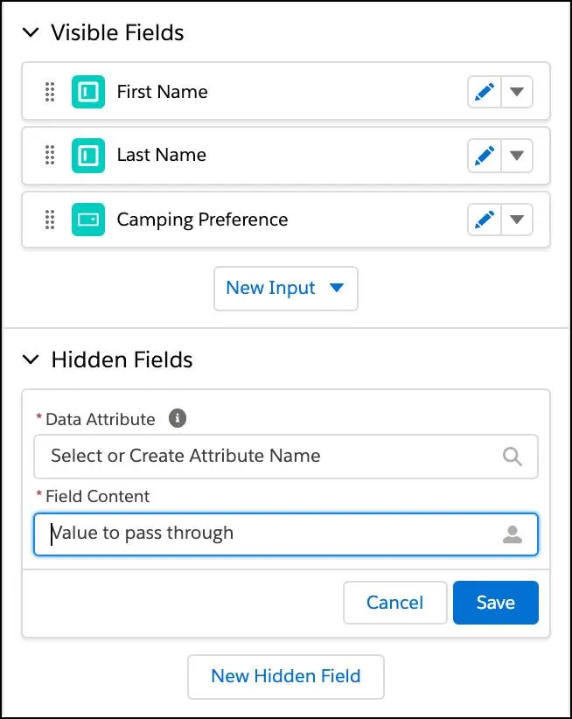572x719 pixels.
Task: Click the First Name text field icon
Action: (87, 92)
